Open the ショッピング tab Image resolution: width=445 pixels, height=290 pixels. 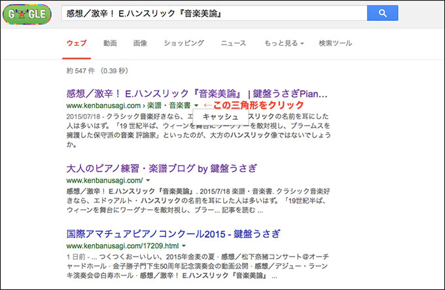184,43
